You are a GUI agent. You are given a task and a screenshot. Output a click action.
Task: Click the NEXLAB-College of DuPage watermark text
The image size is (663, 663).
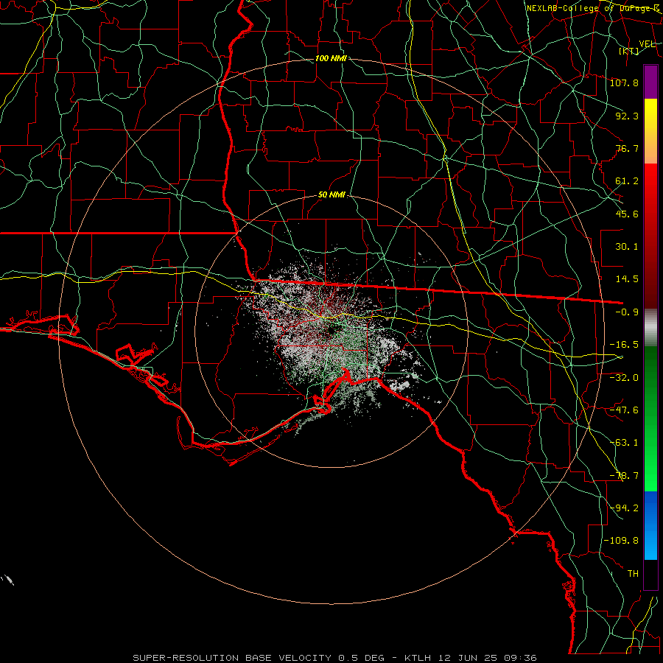(593, 8)
